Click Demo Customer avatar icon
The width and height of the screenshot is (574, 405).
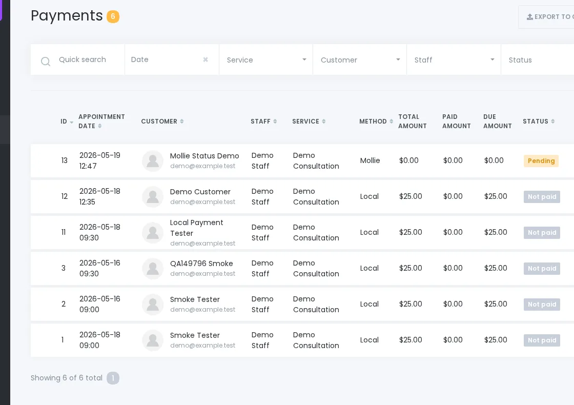pos(153,197)
